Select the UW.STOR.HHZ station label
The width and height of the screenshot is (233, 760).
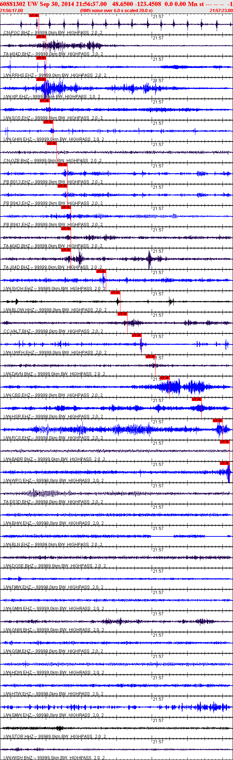click(x=55, y=737)
